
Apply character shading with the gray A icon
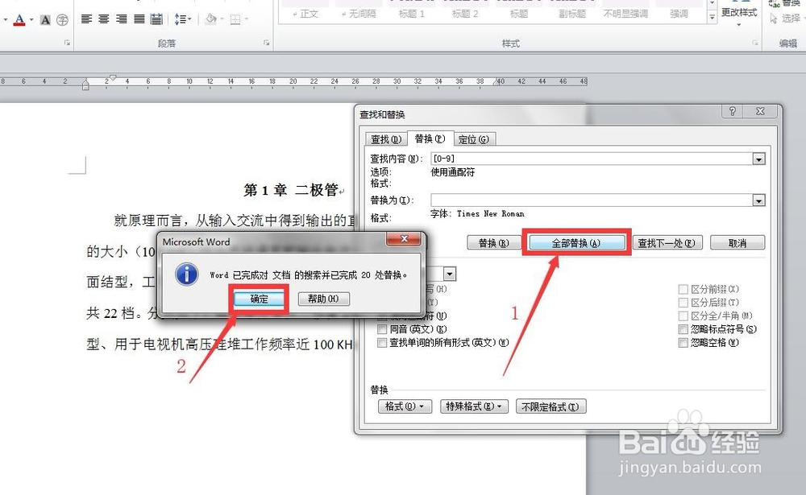click(x=46, y=20)
